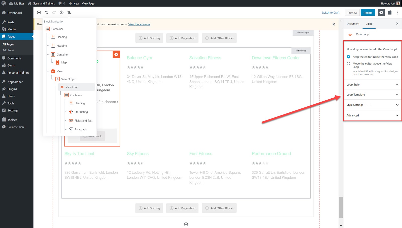Choose 'Move the editor above the View Loop'
Viewport: 402px width, 228px height.
(x=348, y=64)
